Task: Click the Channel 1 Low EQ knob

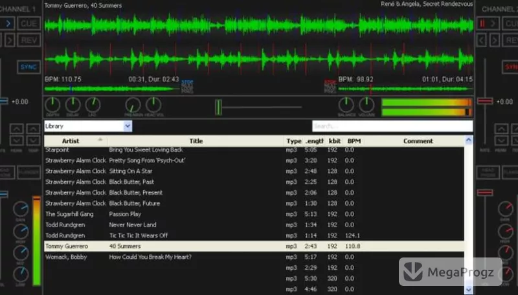Action: click(21, 274)
